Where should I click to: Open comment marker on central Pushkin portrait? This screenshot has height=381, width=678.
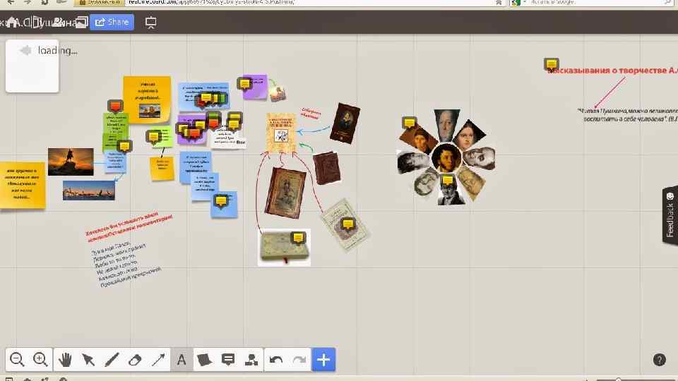[x=448, y=180]
